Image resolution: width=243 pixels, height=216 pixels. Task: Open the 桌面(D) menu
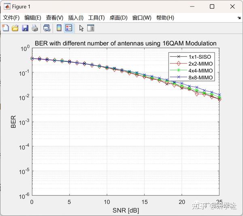(x=118, y=18)
